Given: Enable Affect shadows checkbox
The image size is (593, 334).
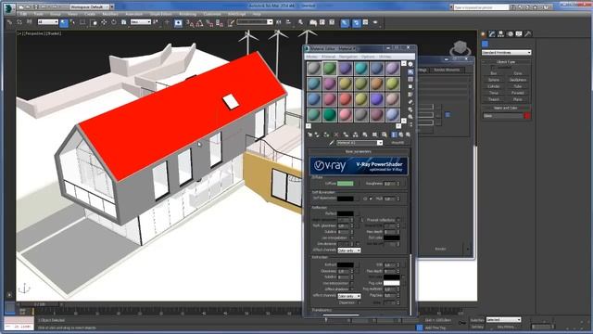Looking at the screenshot, I should (x=352, y=289).
